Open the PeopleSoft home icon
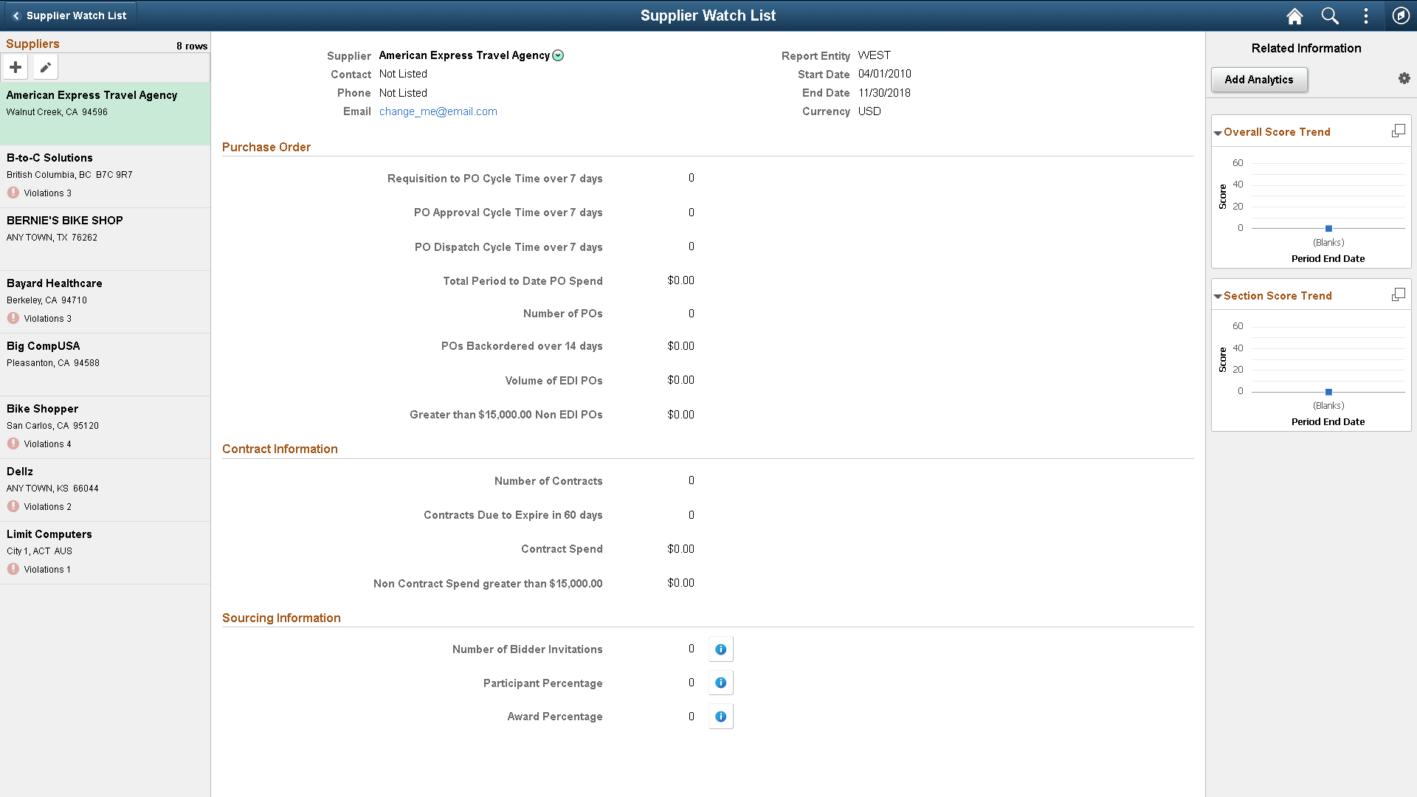 coord(1294,15)
